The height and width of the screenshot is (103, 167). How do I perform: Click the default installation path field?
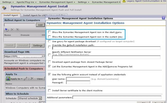[x=106, y=48]
